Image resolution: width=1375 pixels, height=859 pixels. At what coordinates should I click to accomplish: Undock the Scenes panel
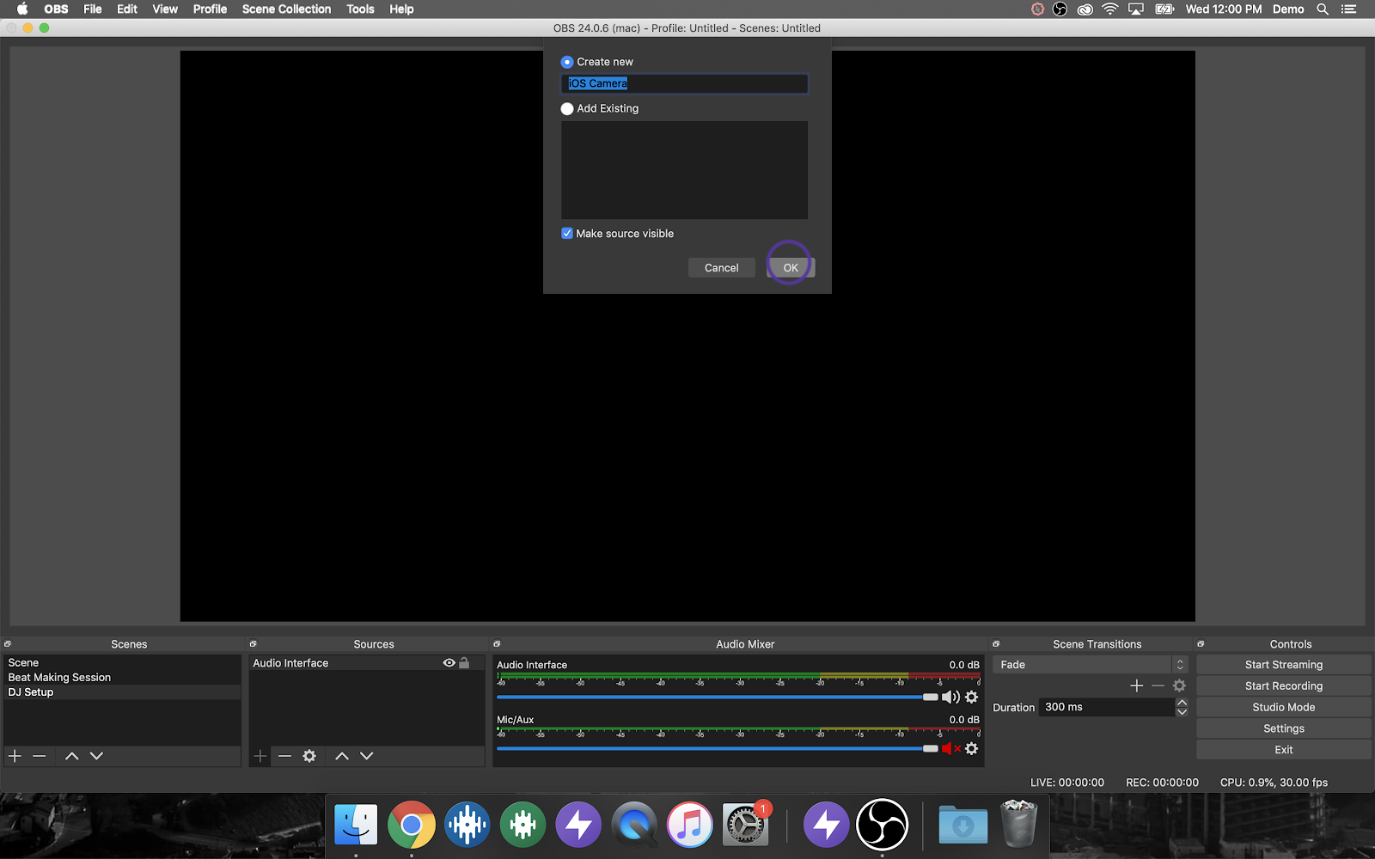coord(8,643)
